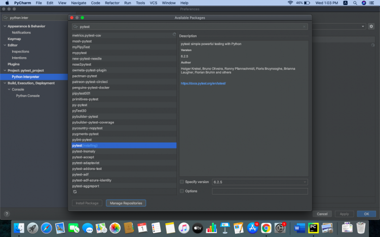
Task: Open the 6.2.5 version dropdown
Action: pos(260,182)
